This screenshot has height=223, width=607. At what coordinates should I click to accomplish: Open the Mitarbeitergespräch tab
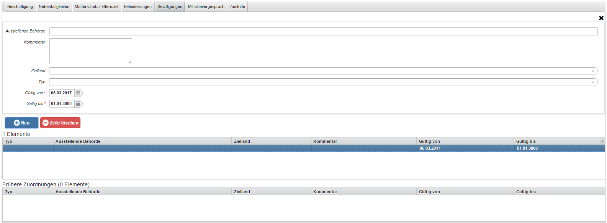point(206,6)
